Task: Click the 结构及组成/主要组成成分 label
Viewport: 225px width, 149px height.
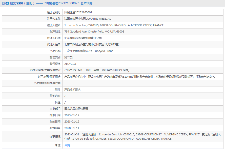Action: pos(45,70)
